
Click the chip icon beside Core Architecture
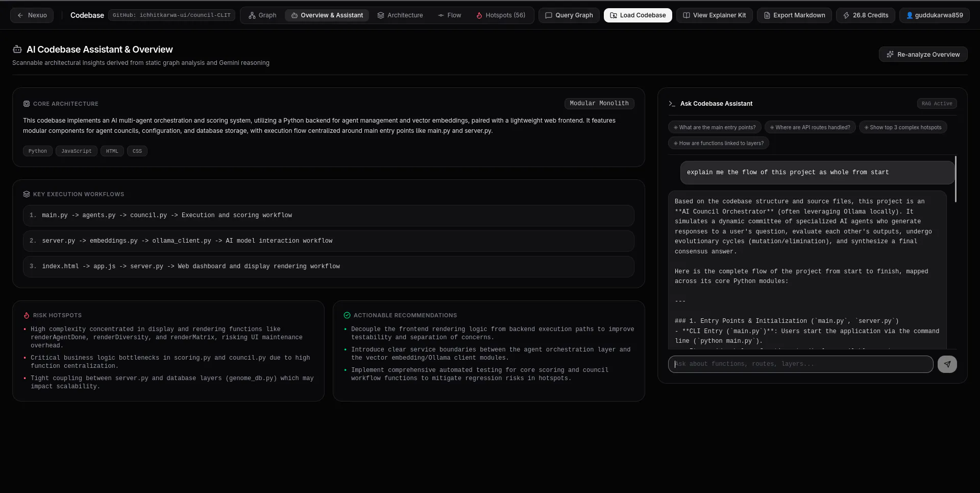point(27,104)
